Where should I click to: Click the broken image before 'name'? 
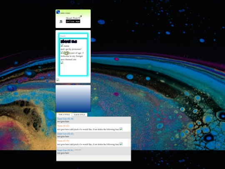62,45
